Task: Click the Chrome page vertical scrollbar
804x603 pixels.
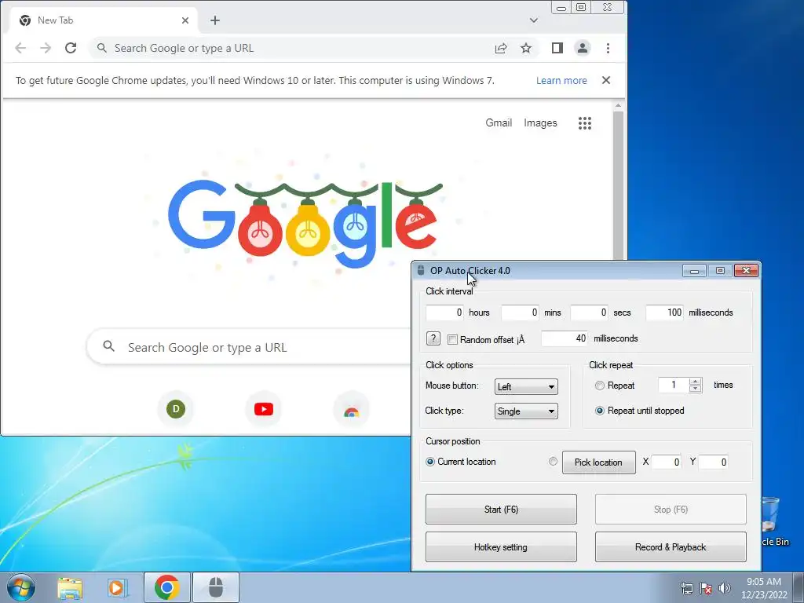Action: [x=619, y=185]
